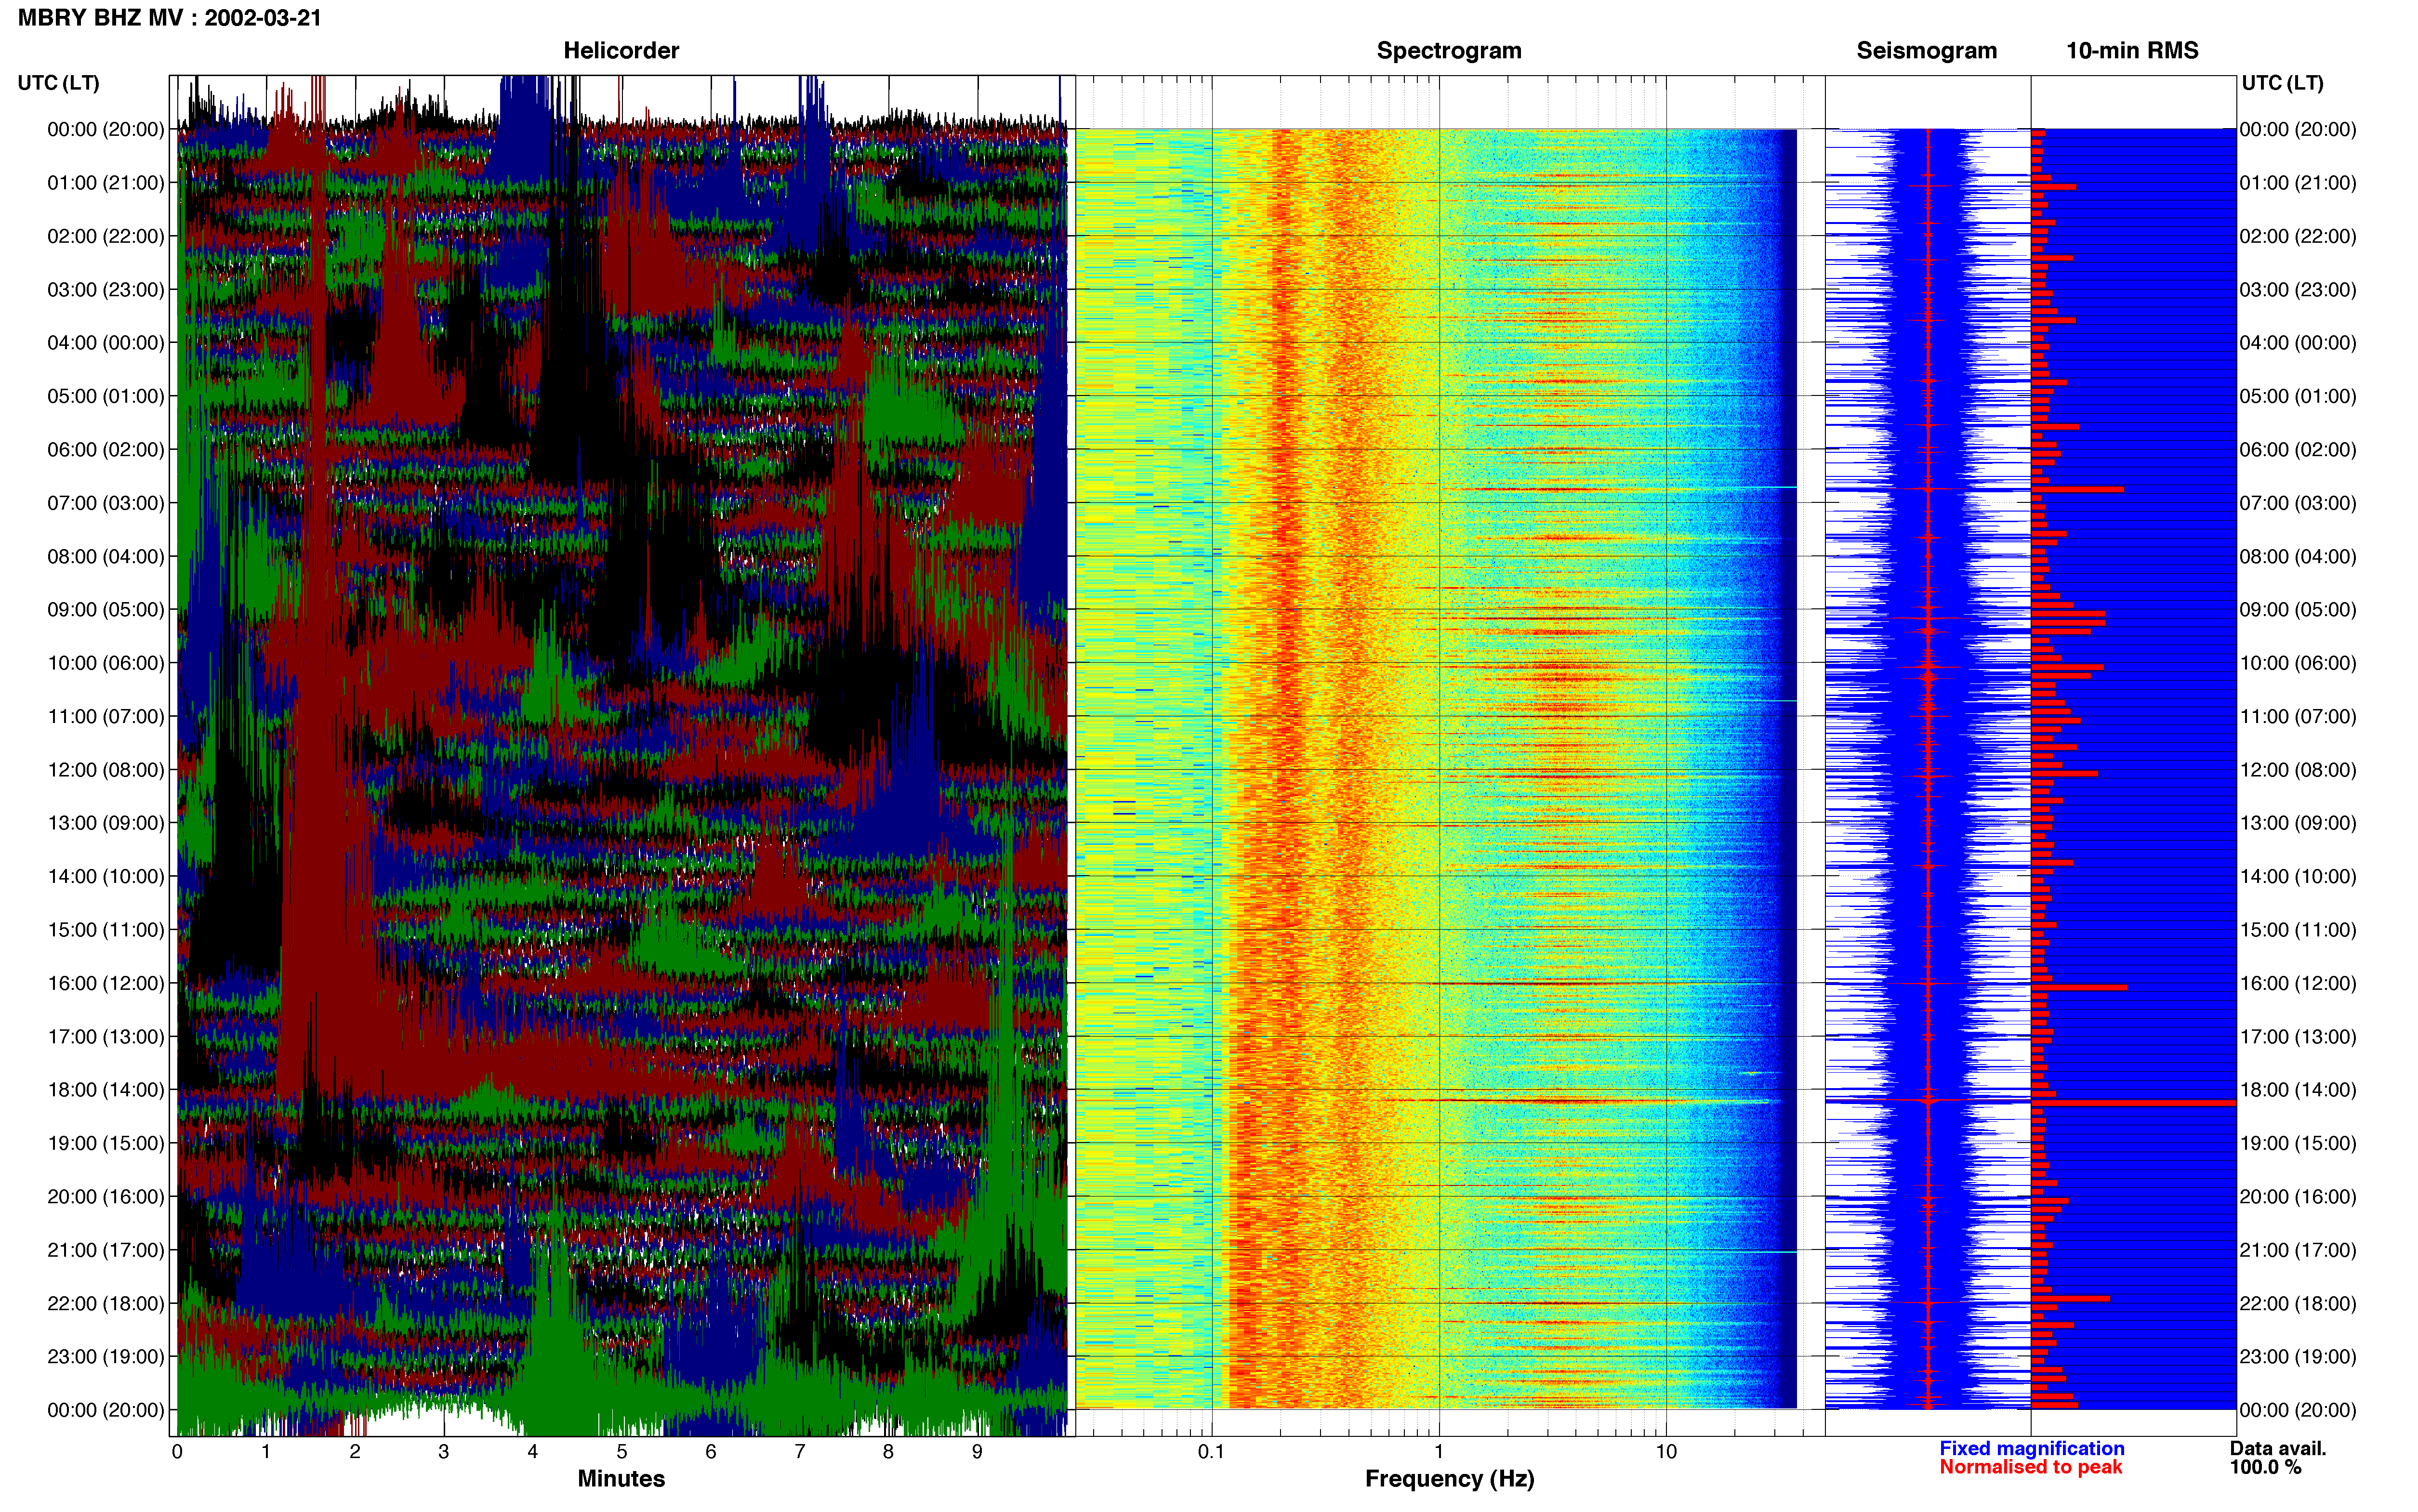Screen dimensions: 2418x1512
Task: Click '06:00 (02:00)' beside the RMS panel
Action: (x=2298, y=450)
